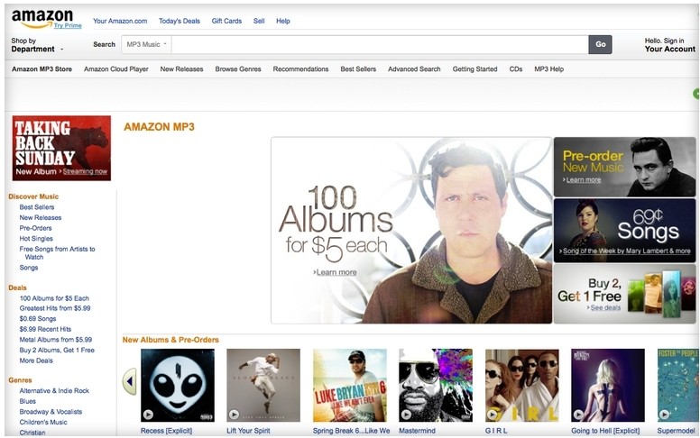700x438 pixels.
Task: Open the G I R L album title link
Action: click(x=496, y=431)
